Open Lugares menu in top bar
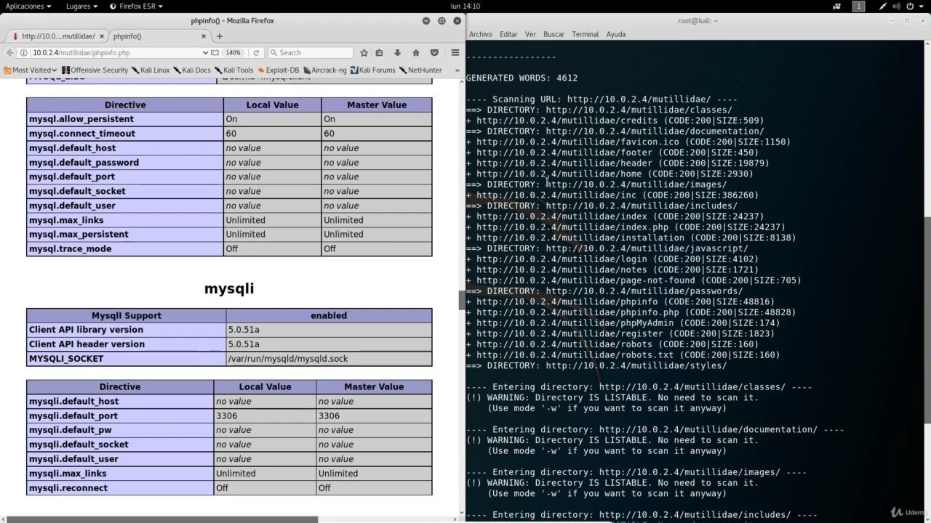The width and height of the screenshot is (931, 523). [x=81, y=6]
